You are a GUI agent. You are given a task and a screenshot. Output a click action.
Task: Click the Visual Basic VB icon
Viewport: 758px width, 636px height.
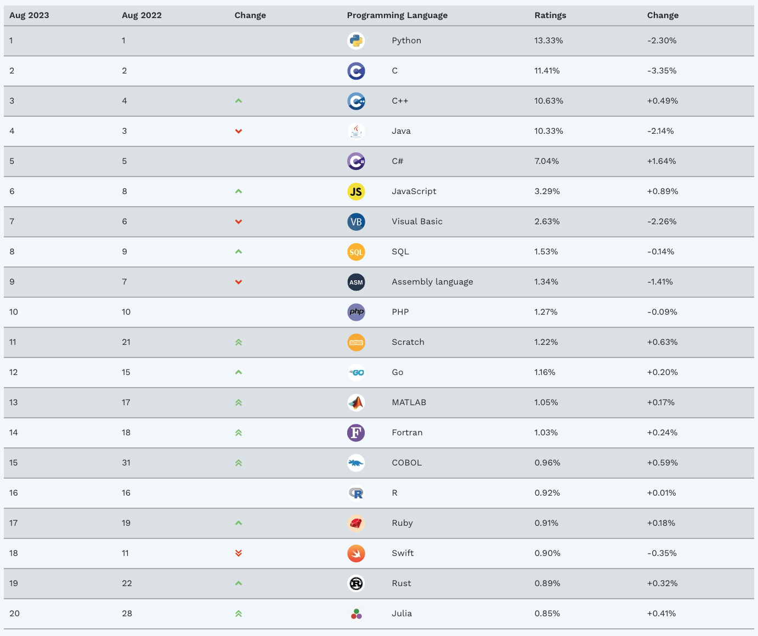[356, 222]
